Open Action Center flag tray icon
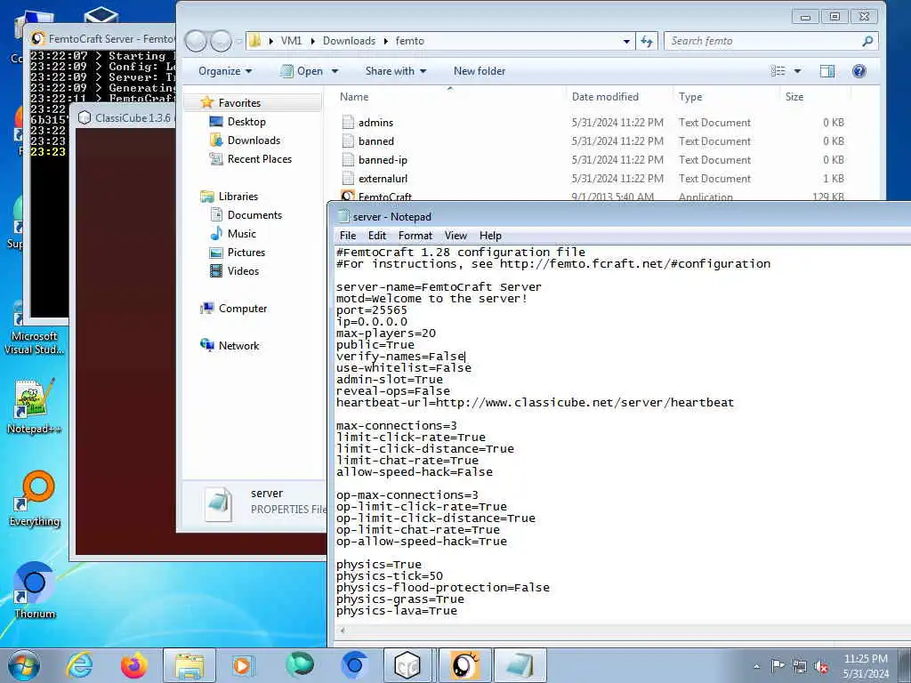 (778, 666)
